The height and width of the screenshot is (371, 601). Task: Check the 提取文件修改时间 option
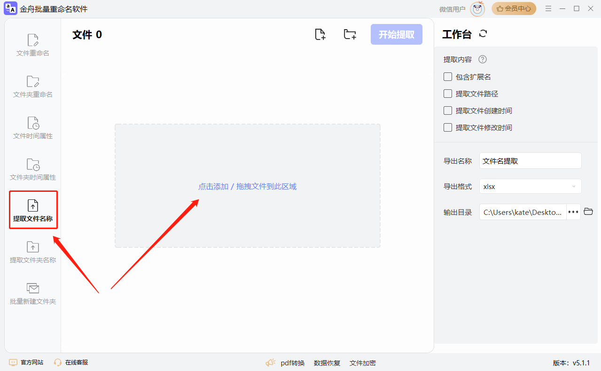click(448, 127)
